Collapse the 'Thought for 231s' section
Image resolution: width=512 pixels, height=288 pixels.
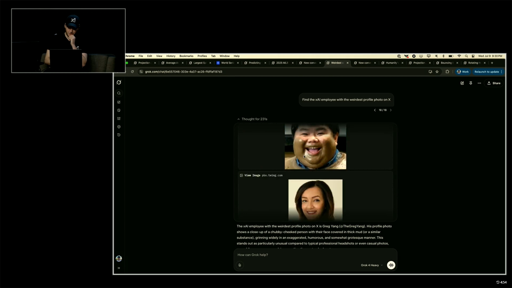(x=252, y=119)
